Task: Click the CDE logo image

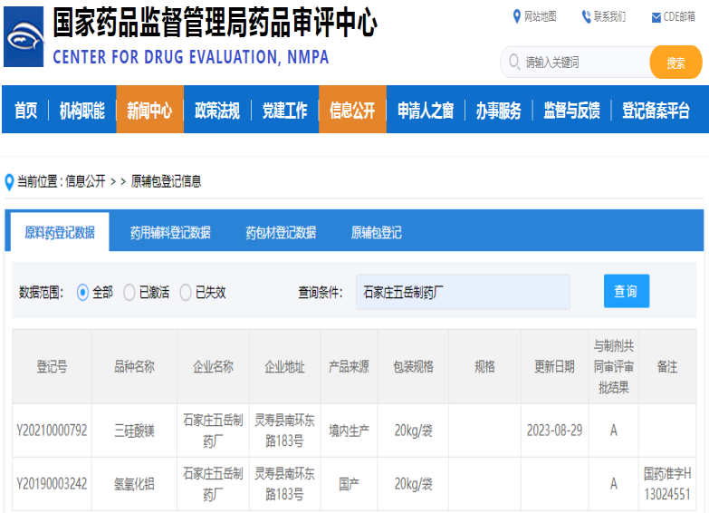Action: click(x=24, y=36)
